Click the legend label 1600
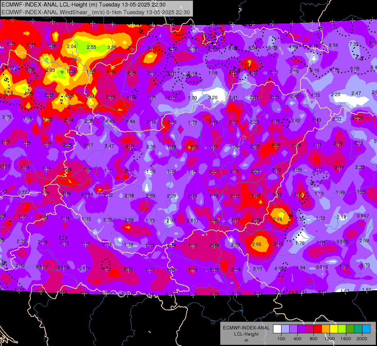Viewport: 377px width, 346px height. pos(346,339)
